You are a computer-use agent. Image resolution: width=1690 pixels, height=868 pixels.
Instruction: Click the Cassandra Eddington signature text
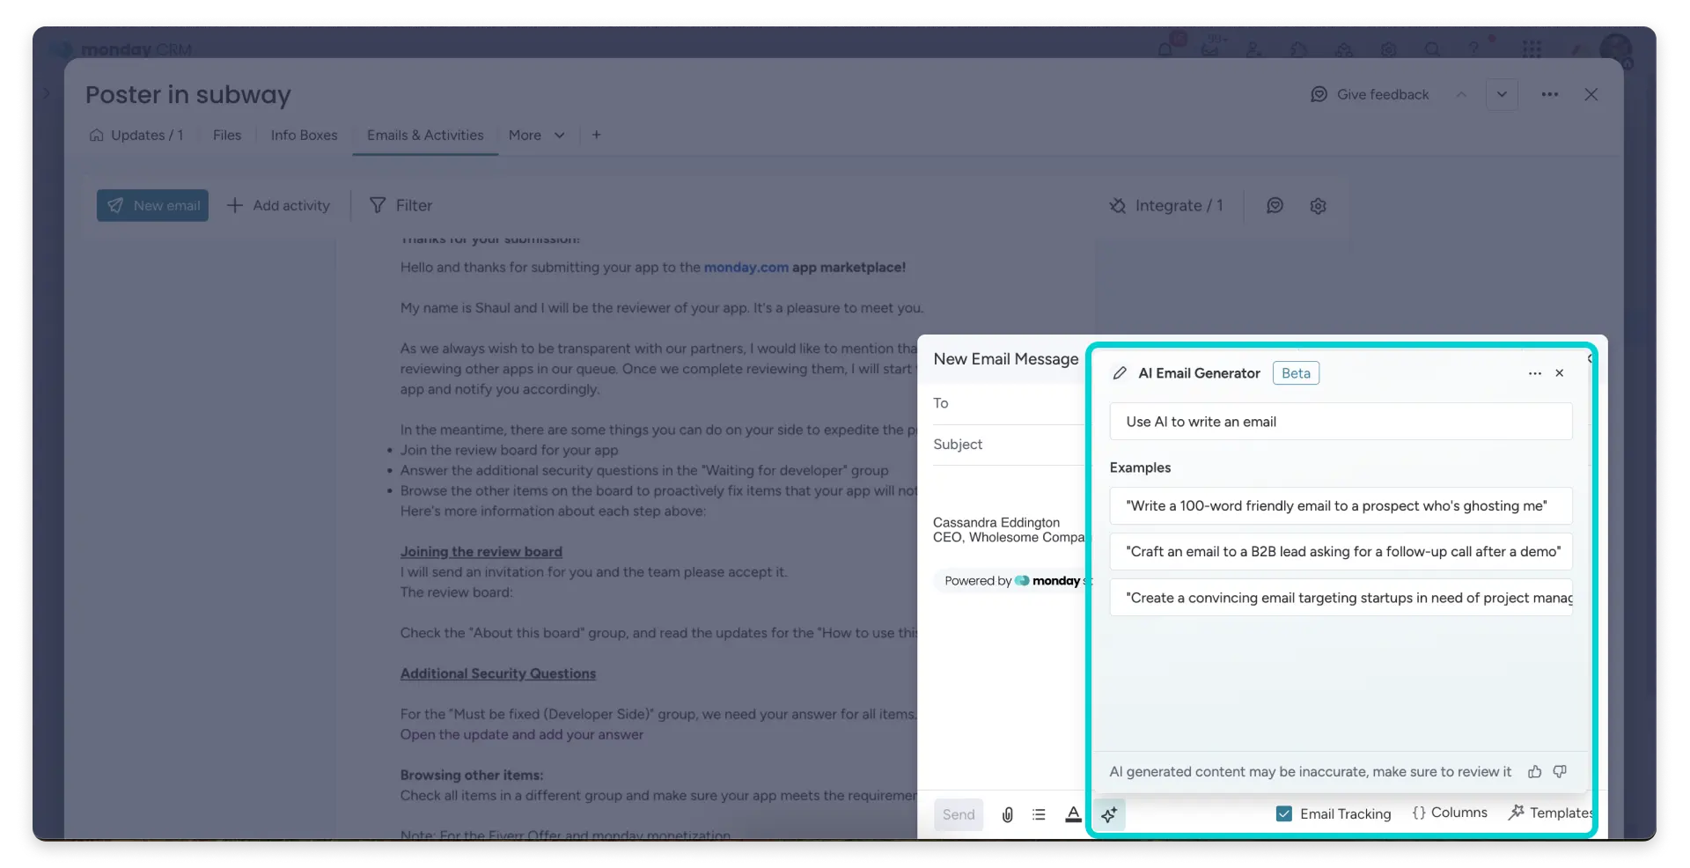pos(996,522)
